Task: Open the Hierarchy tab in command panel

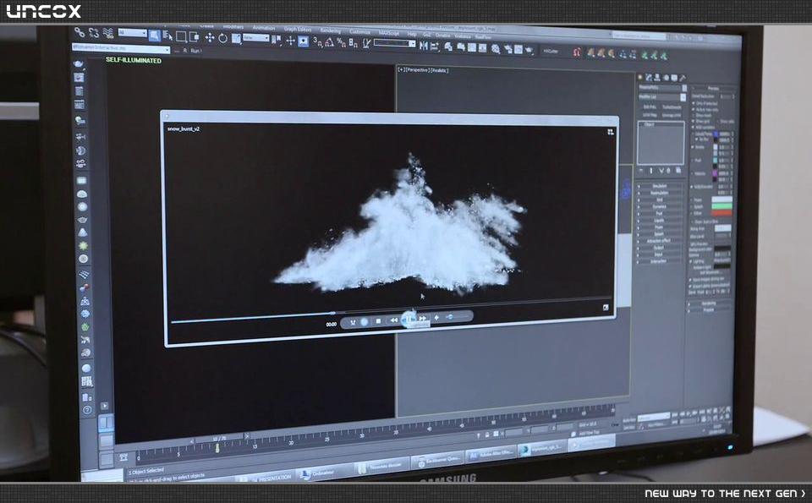Action: [x=657, y=78]
